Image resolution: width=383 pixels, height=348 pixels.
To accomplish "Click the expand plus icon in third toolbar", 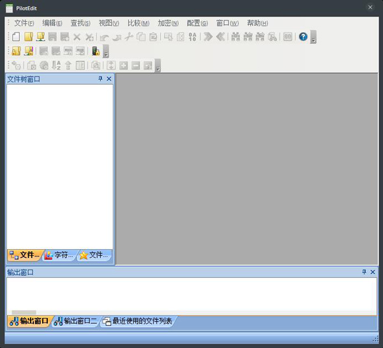I will 123,66.
